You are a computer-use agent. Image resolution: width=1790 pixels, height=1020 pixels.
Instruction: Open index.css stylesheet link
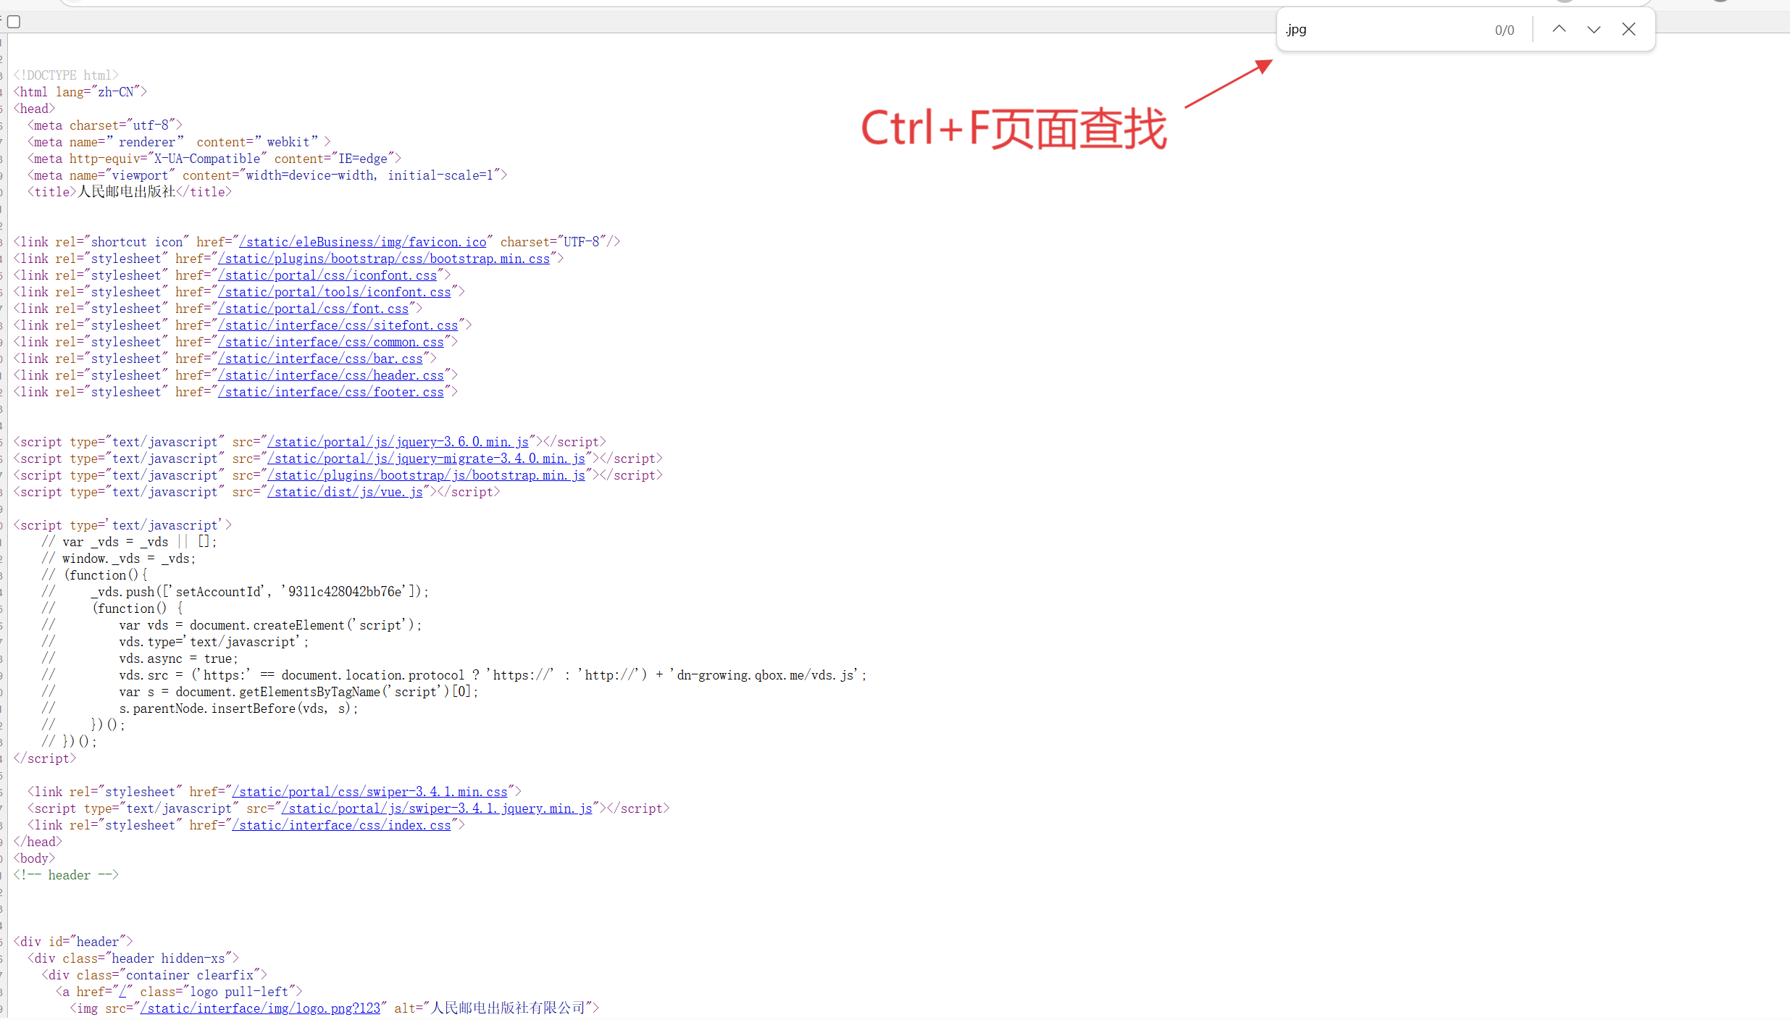[x=342, y=825]
